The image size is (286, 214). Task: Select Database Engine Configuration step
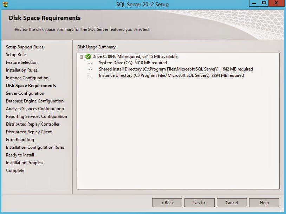click(35, 101)
